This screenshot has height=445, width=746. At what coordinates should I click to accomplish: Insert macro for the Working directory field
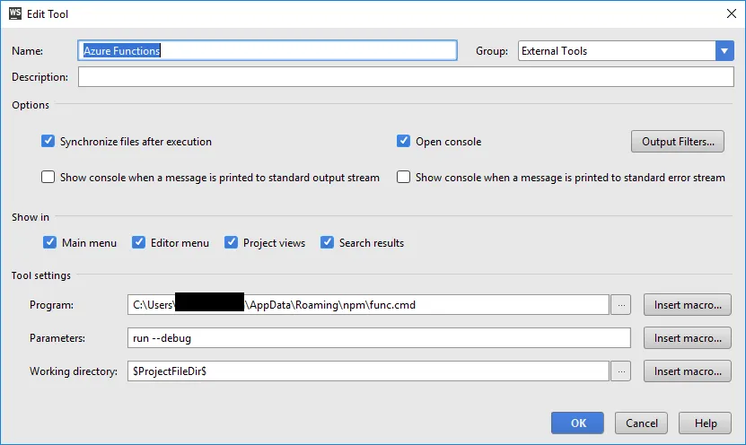pyautogui.click(x=687, y=371)
